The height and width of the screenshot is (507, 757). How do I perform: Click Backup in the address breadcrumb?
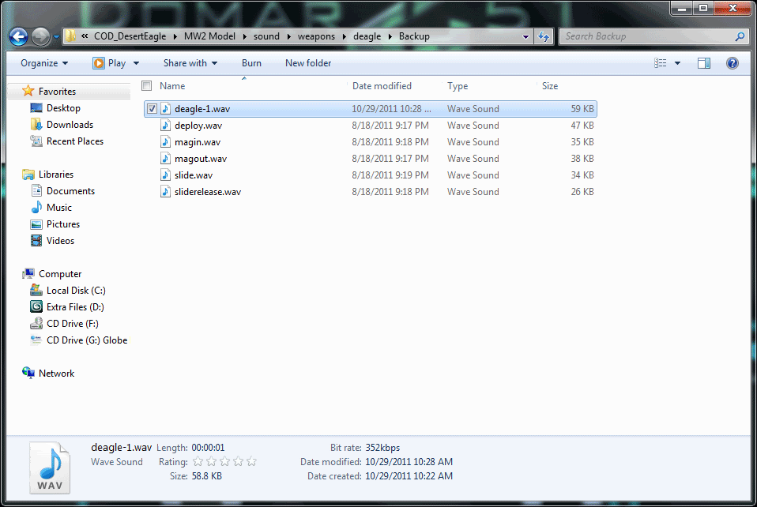pos(414,36)
